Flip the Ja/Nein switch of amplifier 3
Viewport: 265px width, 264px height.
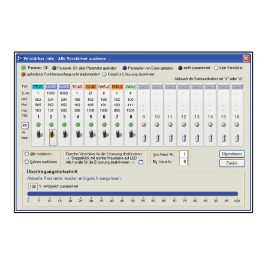pos(65,134)
